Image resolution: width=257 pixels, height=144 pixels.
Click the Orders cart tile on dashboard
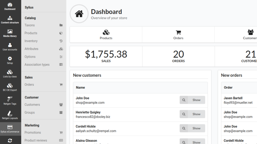point(178,35)
